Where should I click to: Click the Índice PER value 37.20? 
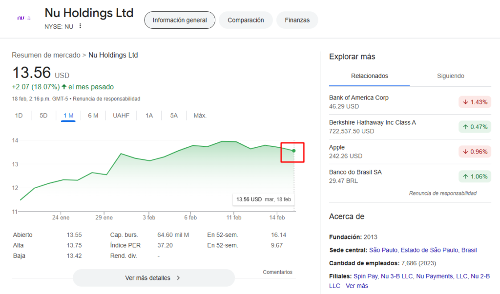coord(165,246)
